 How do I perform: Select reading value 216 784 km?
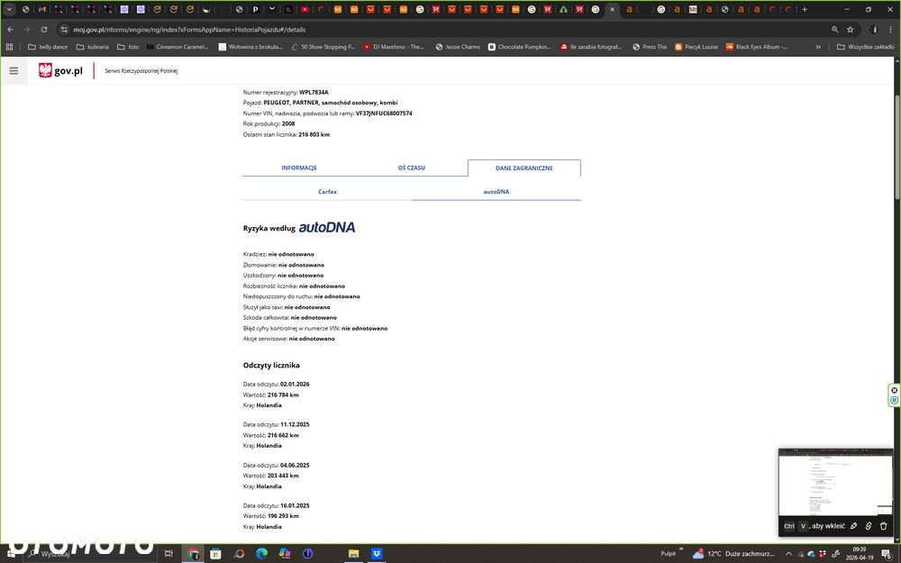pyautogui.click(x=283, y=395)
